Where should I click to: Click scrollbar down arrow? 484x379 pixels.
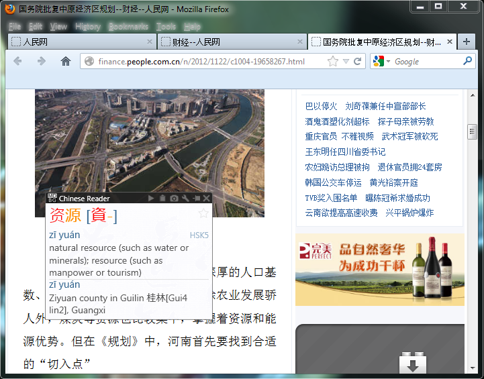(x=473, y=368)
